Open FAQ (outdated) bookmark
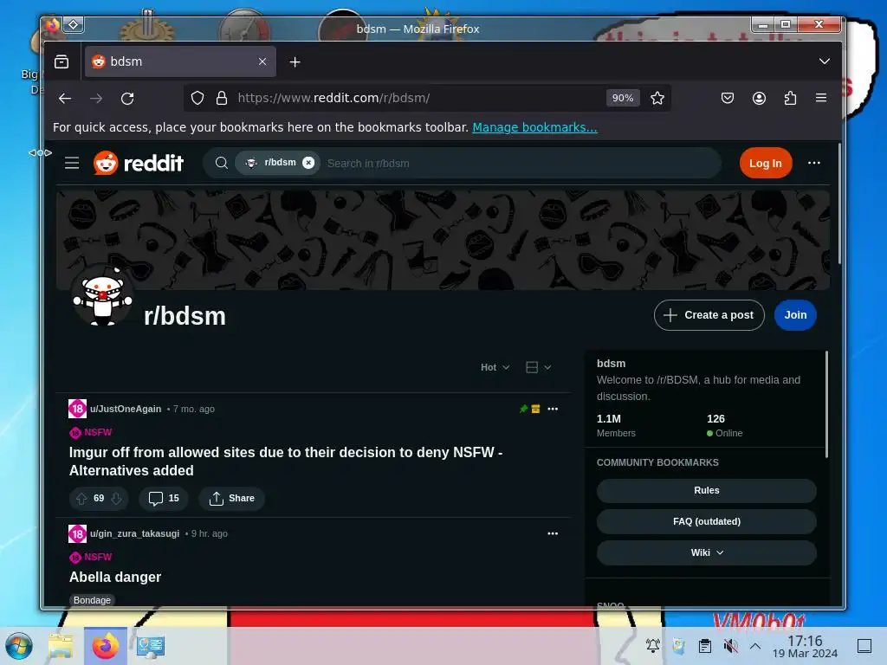Screen dimensions: 887x665 coord(707,522)
